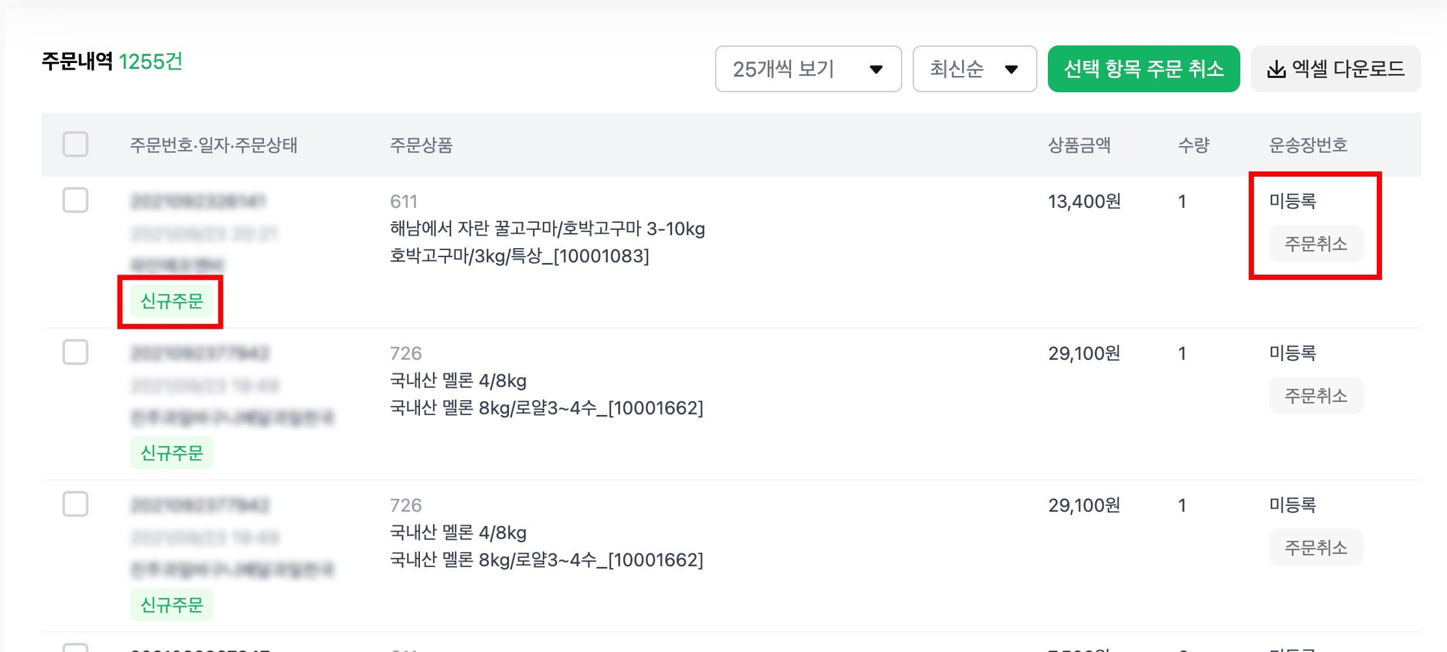Click the 25개씩 보기 dropdown arrow
The width and height of the screenshot is (1447, 652).
876,69
